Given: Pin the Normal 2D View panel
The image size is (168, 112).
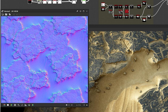Looking at the screenshot, I should [77, 11].
